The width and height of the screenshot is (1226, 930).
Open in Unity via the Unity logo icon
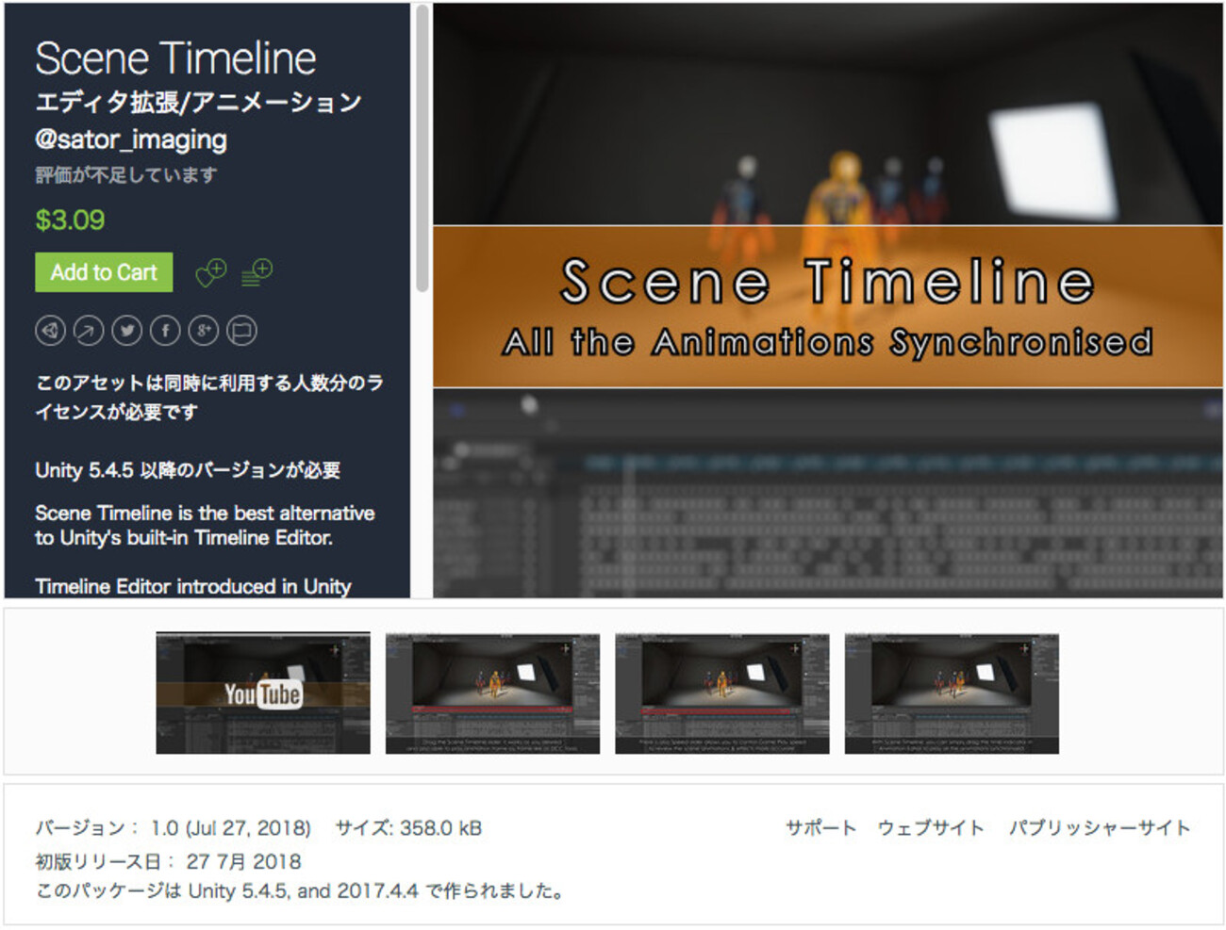pos(50,331)
